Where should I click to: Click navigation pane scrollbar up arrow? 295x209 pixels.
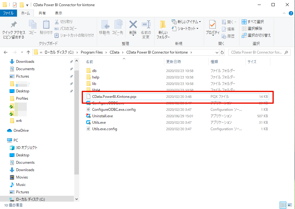coord(76,61)
